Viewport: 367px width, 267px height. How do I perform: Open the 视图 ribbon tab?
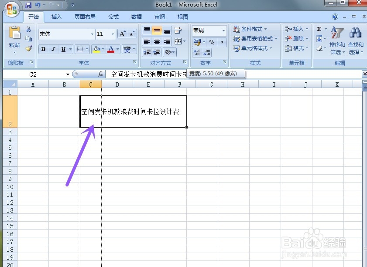[x=182, y=17]
